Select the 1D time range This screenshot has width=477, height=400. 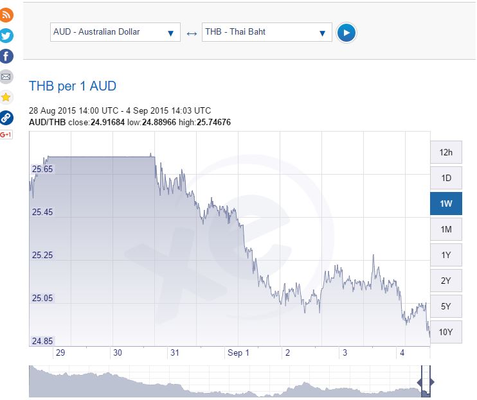[x=446, y=178]
